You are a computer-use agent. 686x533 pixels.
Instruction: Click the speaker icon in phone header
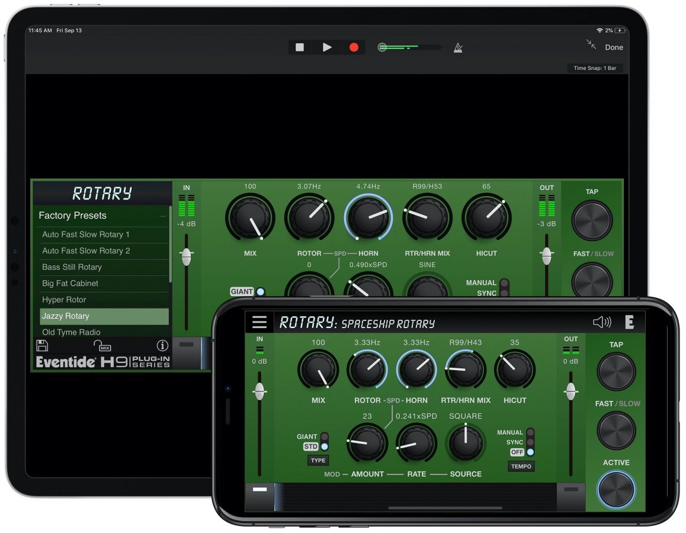[x=601, y=322]
